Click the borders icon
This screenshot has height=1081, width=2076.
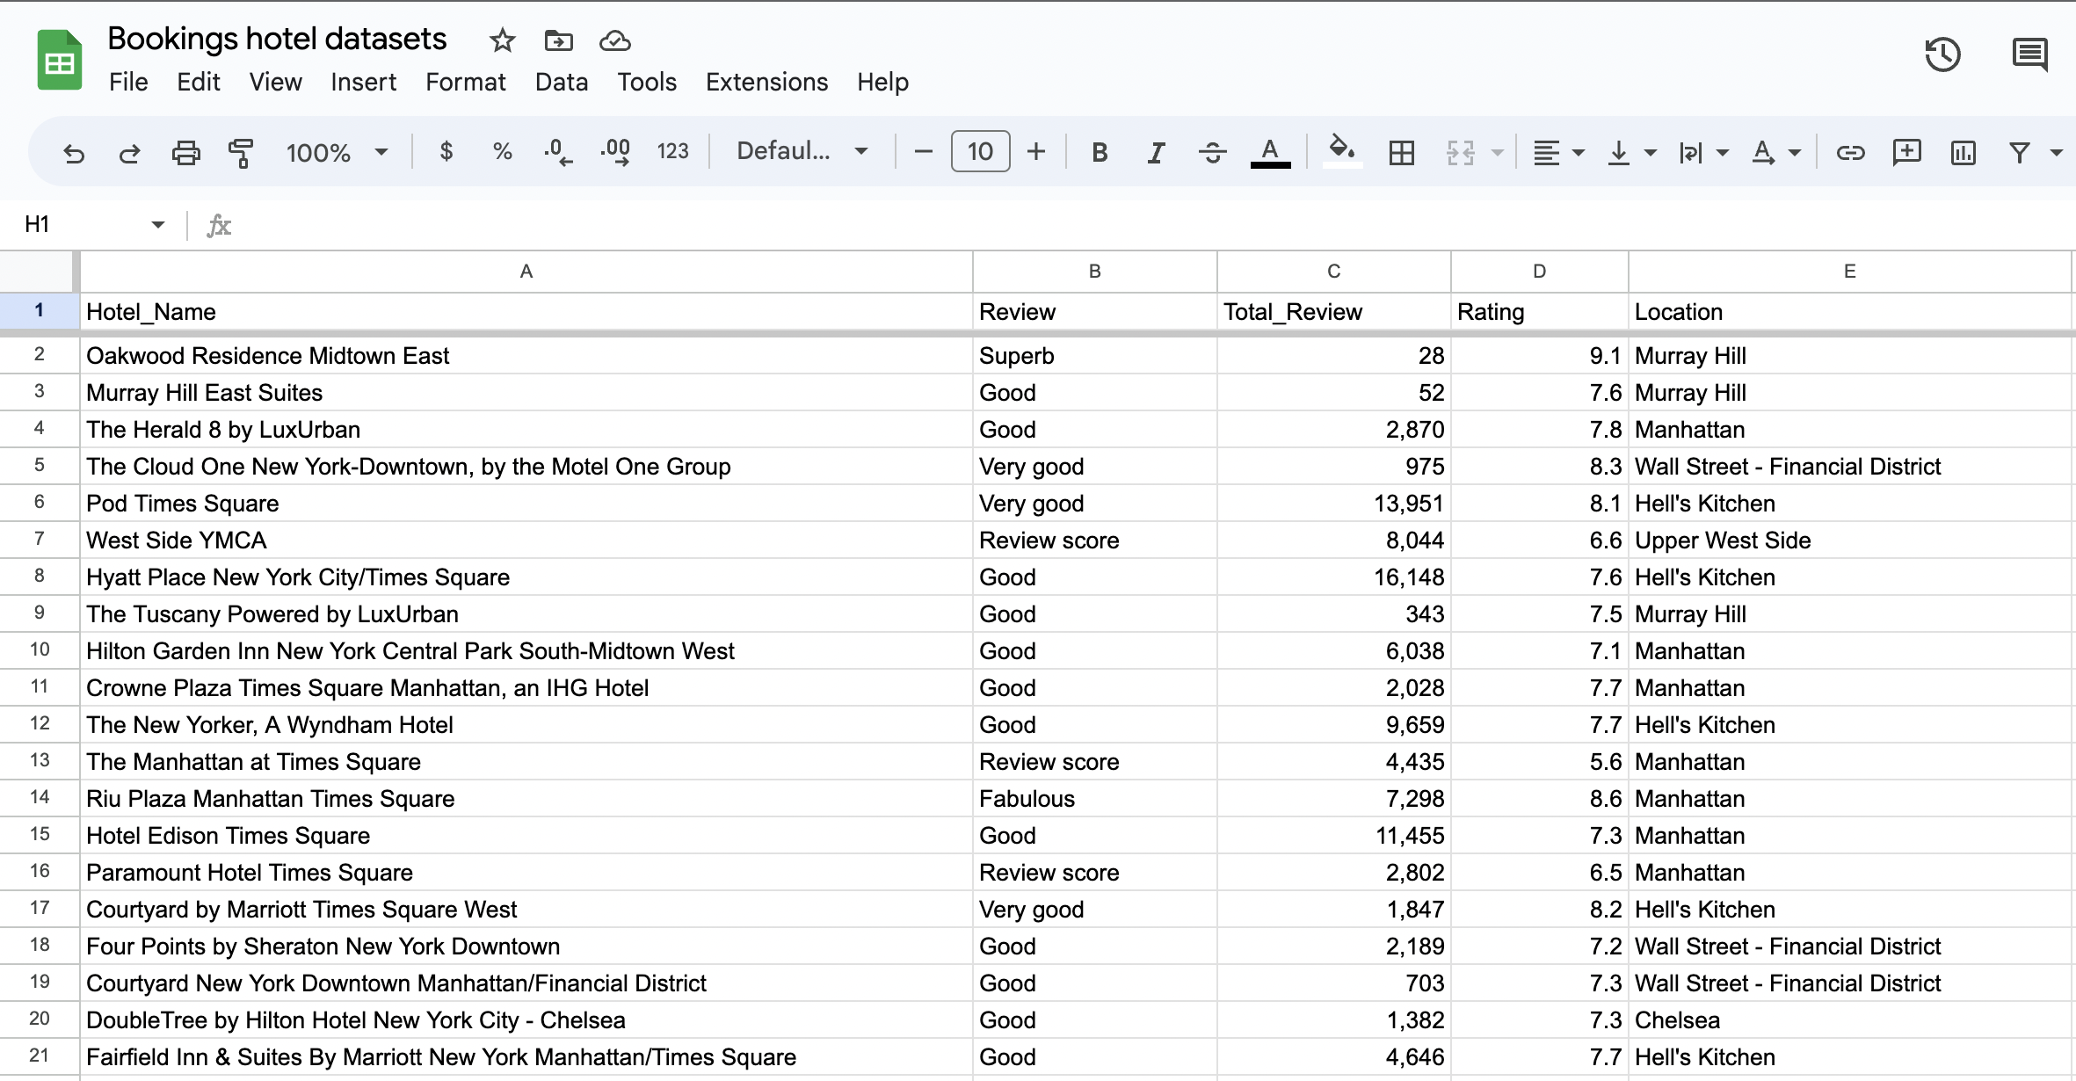coord(1400,150)
